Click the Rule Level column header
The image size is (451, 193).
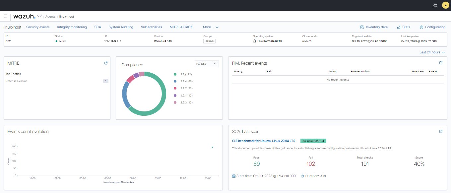coord(418,71)
